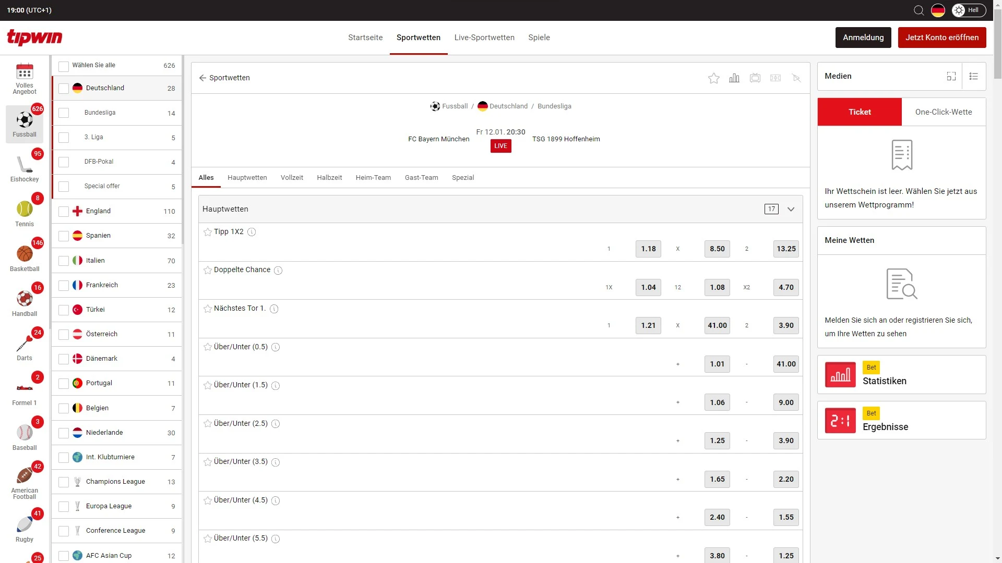Select the American Football sport icon
This screenshot has height=563, width=1002.
(25, 476)
